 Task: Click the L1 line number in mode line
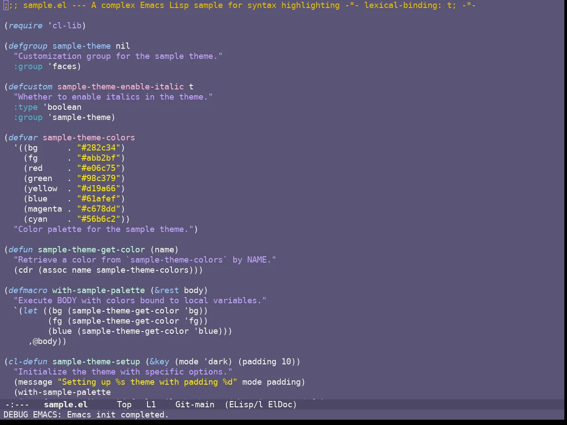tap(151, 404)
